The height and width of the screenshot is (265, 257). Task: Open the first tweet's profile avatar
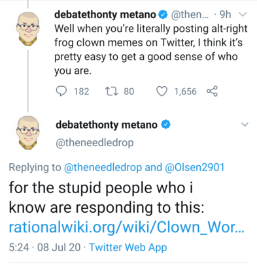[28, 29]
